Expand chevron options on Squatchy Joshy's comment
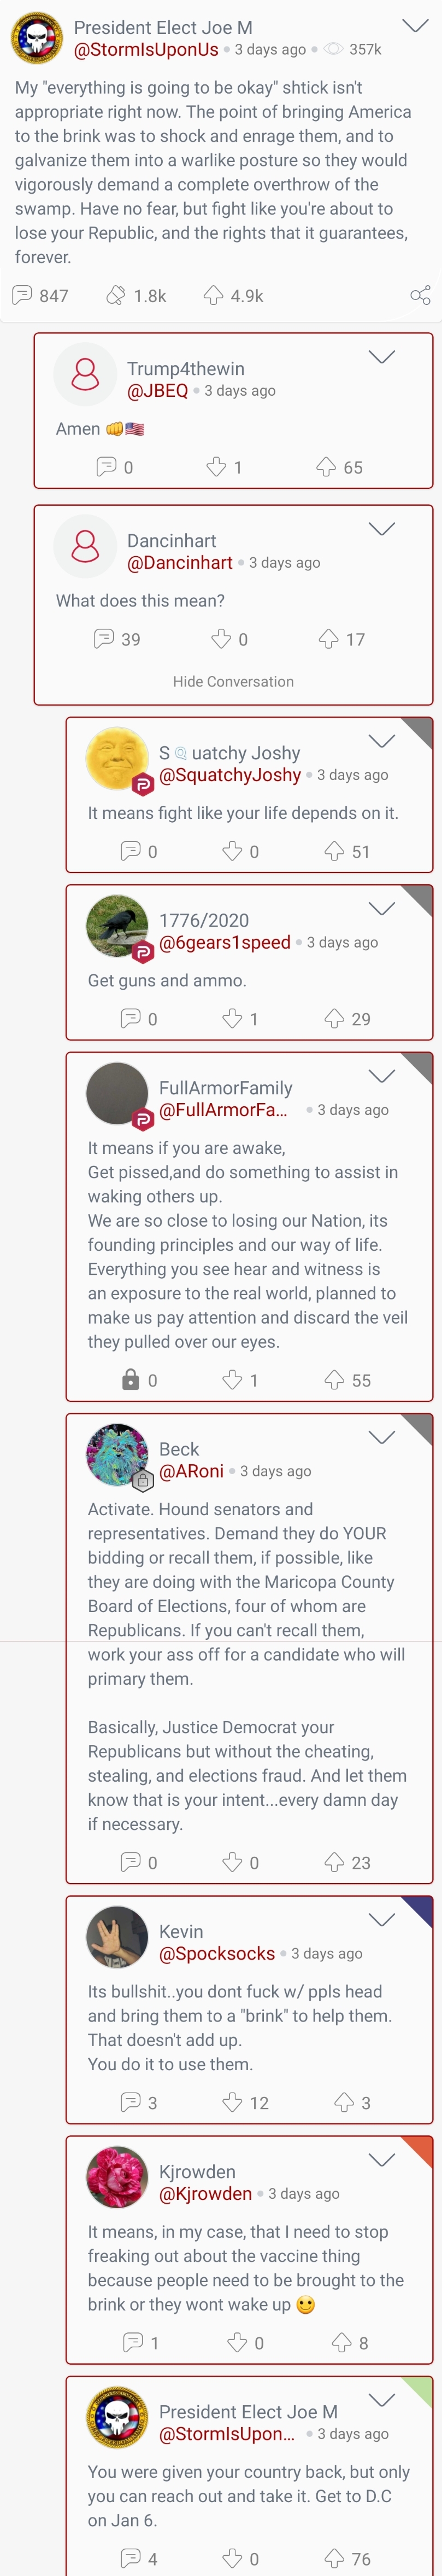 [x=382, y=741]
